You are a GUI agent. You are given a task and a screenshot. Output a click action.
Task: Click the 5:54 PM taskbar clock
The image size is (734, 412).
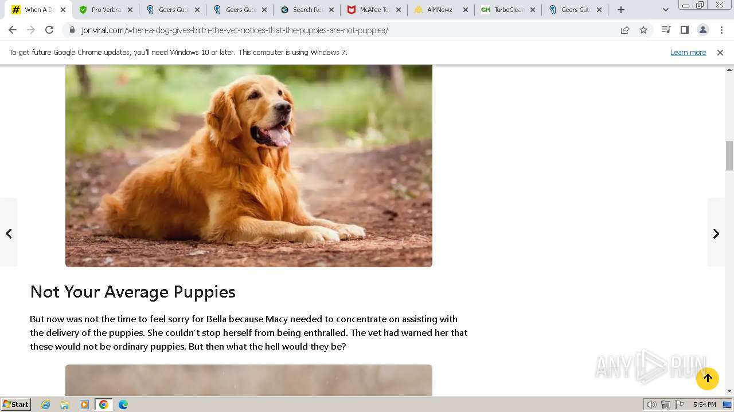704,405
